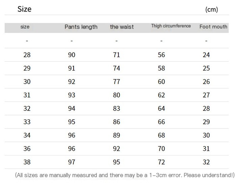Click the measurement error disclaimer note
The image size is (236, 184).
click(x=124, y=175)
